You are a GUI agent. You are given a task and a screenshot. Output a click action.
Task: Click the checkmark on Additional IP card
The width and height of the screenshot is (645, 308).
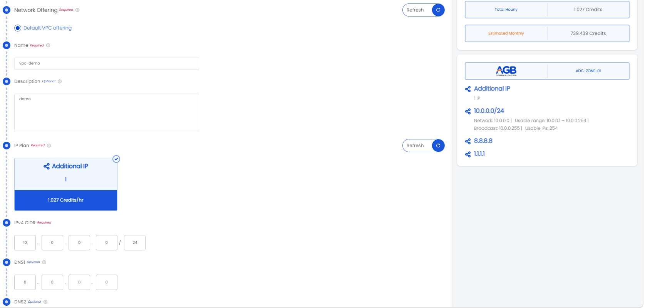[x=116, y=159]
